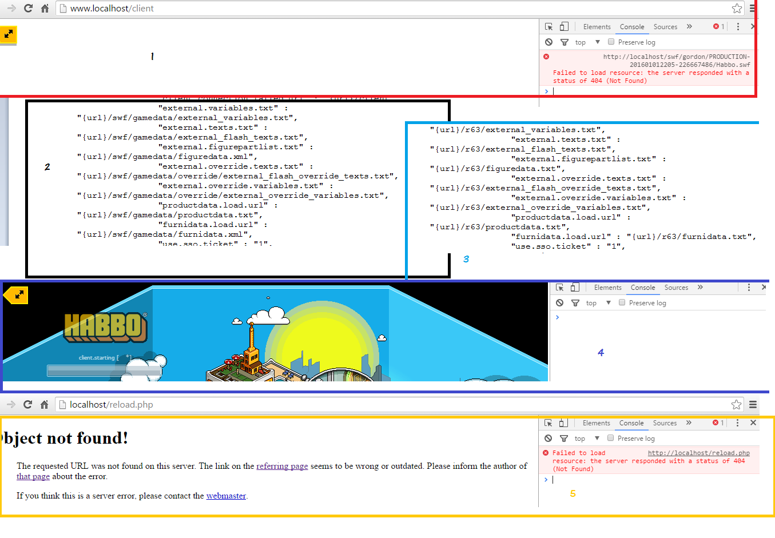Follow the 'that page' link

33,476
